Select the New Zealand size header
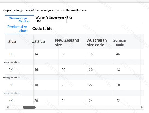Image resolution: width=149 pixels, height=113 pixels. click(x=67, y=42)
